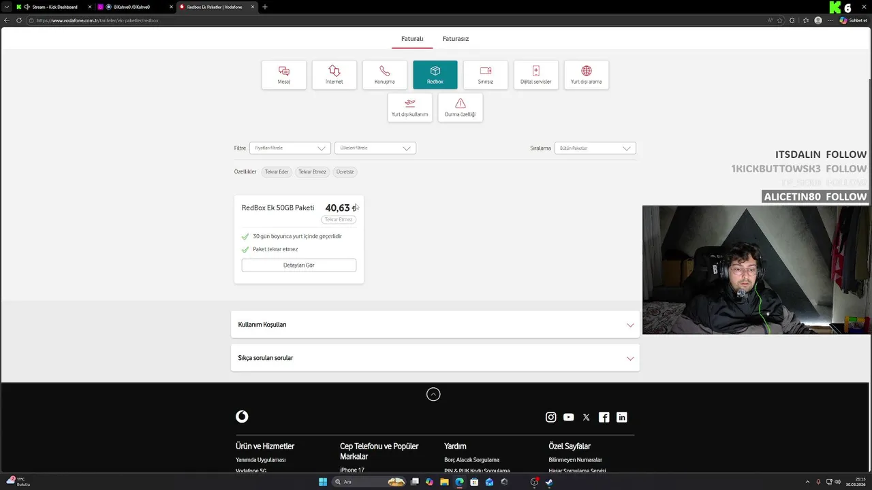Open Vodafone X profile
Viewport: 872px width, 490px height.
tap(587, 417)
